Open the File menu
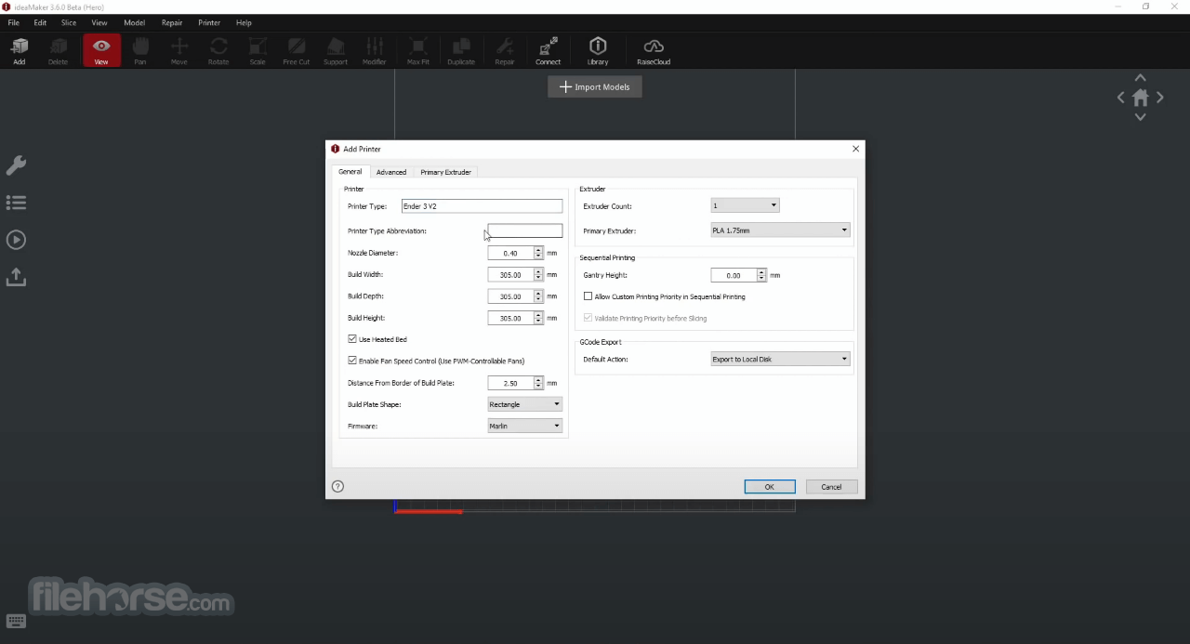The height and width of the screenshot is (644, 1190). coord(13,22)
